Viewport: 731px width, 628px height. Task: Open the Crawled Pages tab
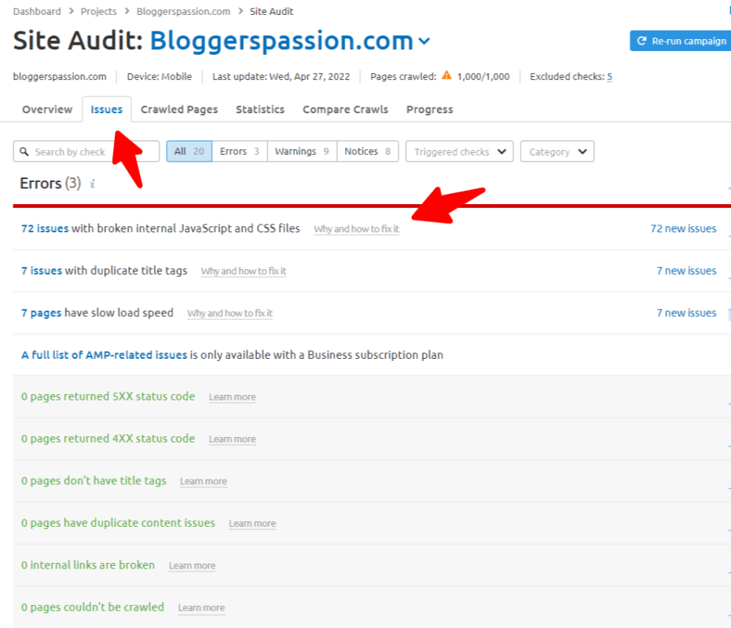click(x=179, y=109)
